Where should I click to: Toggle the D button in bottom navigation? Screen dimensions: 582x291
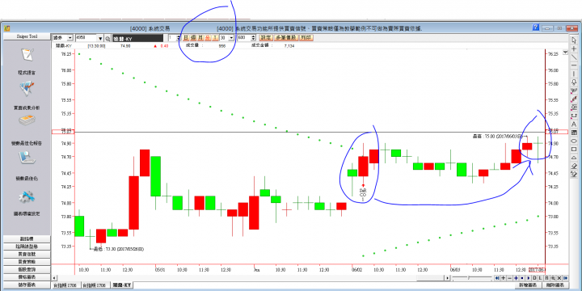coord(534,278)
